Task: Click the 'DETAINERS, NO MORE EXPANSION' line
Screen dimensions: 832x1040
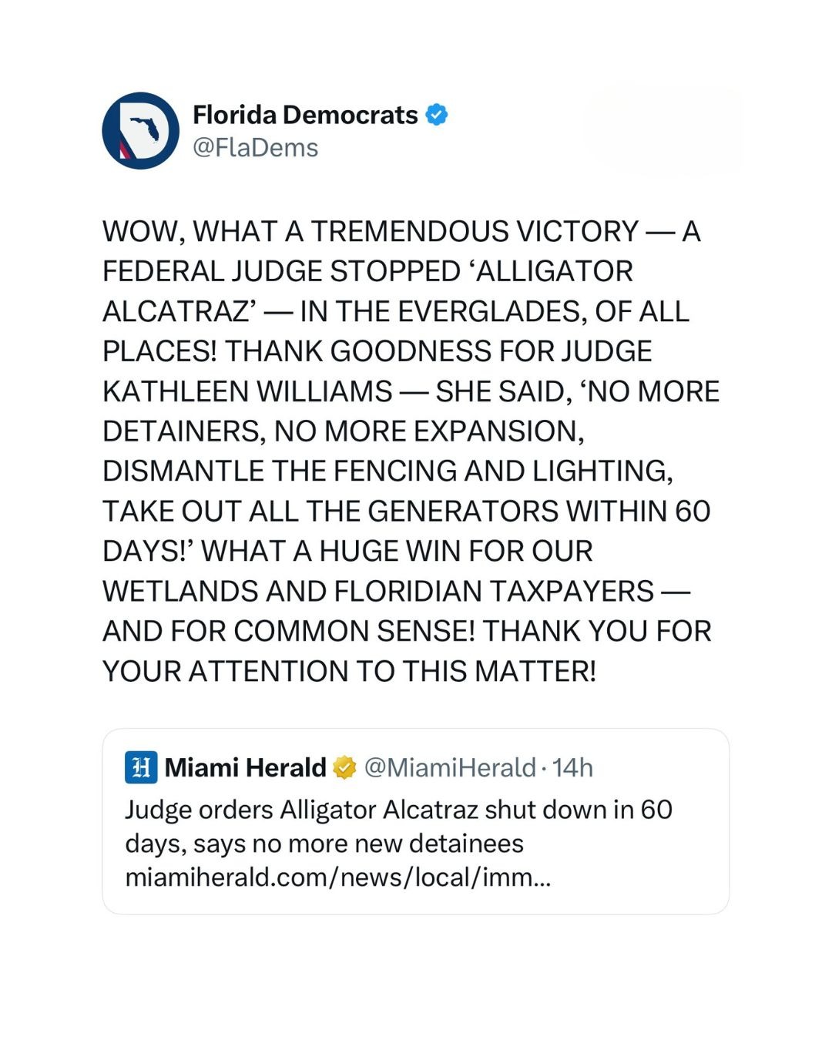Action: coord(344,431)
